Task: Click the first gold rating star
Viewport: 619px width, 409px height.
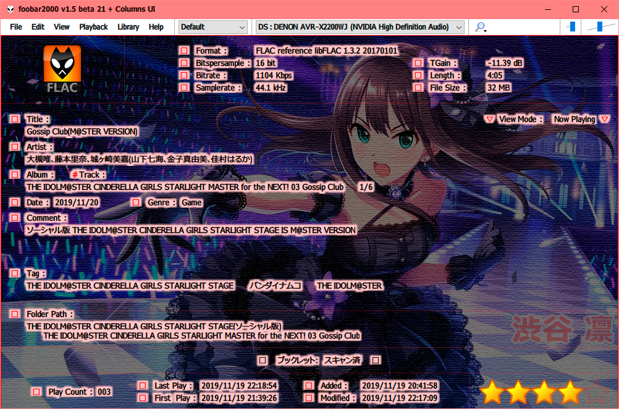Action: 492,392
